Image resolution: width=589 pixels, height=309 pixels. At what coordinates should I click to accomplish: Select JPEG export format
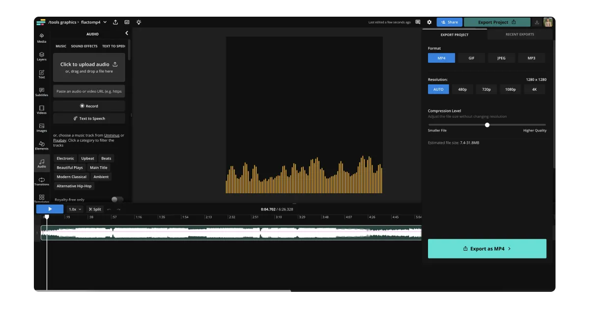pyautogui.click(x=501, y=58)
